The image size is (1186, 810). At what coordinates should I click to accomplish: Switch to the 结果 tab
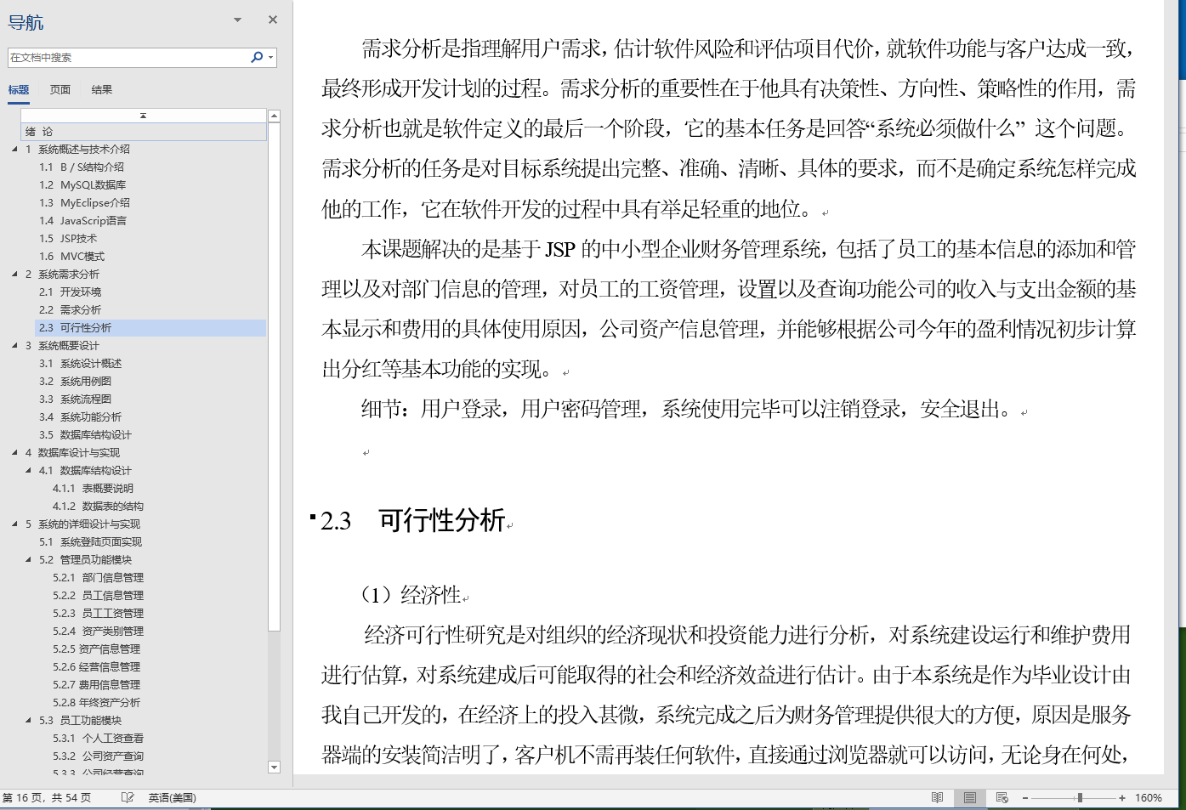pyautogui.click(x=101, y=88)
